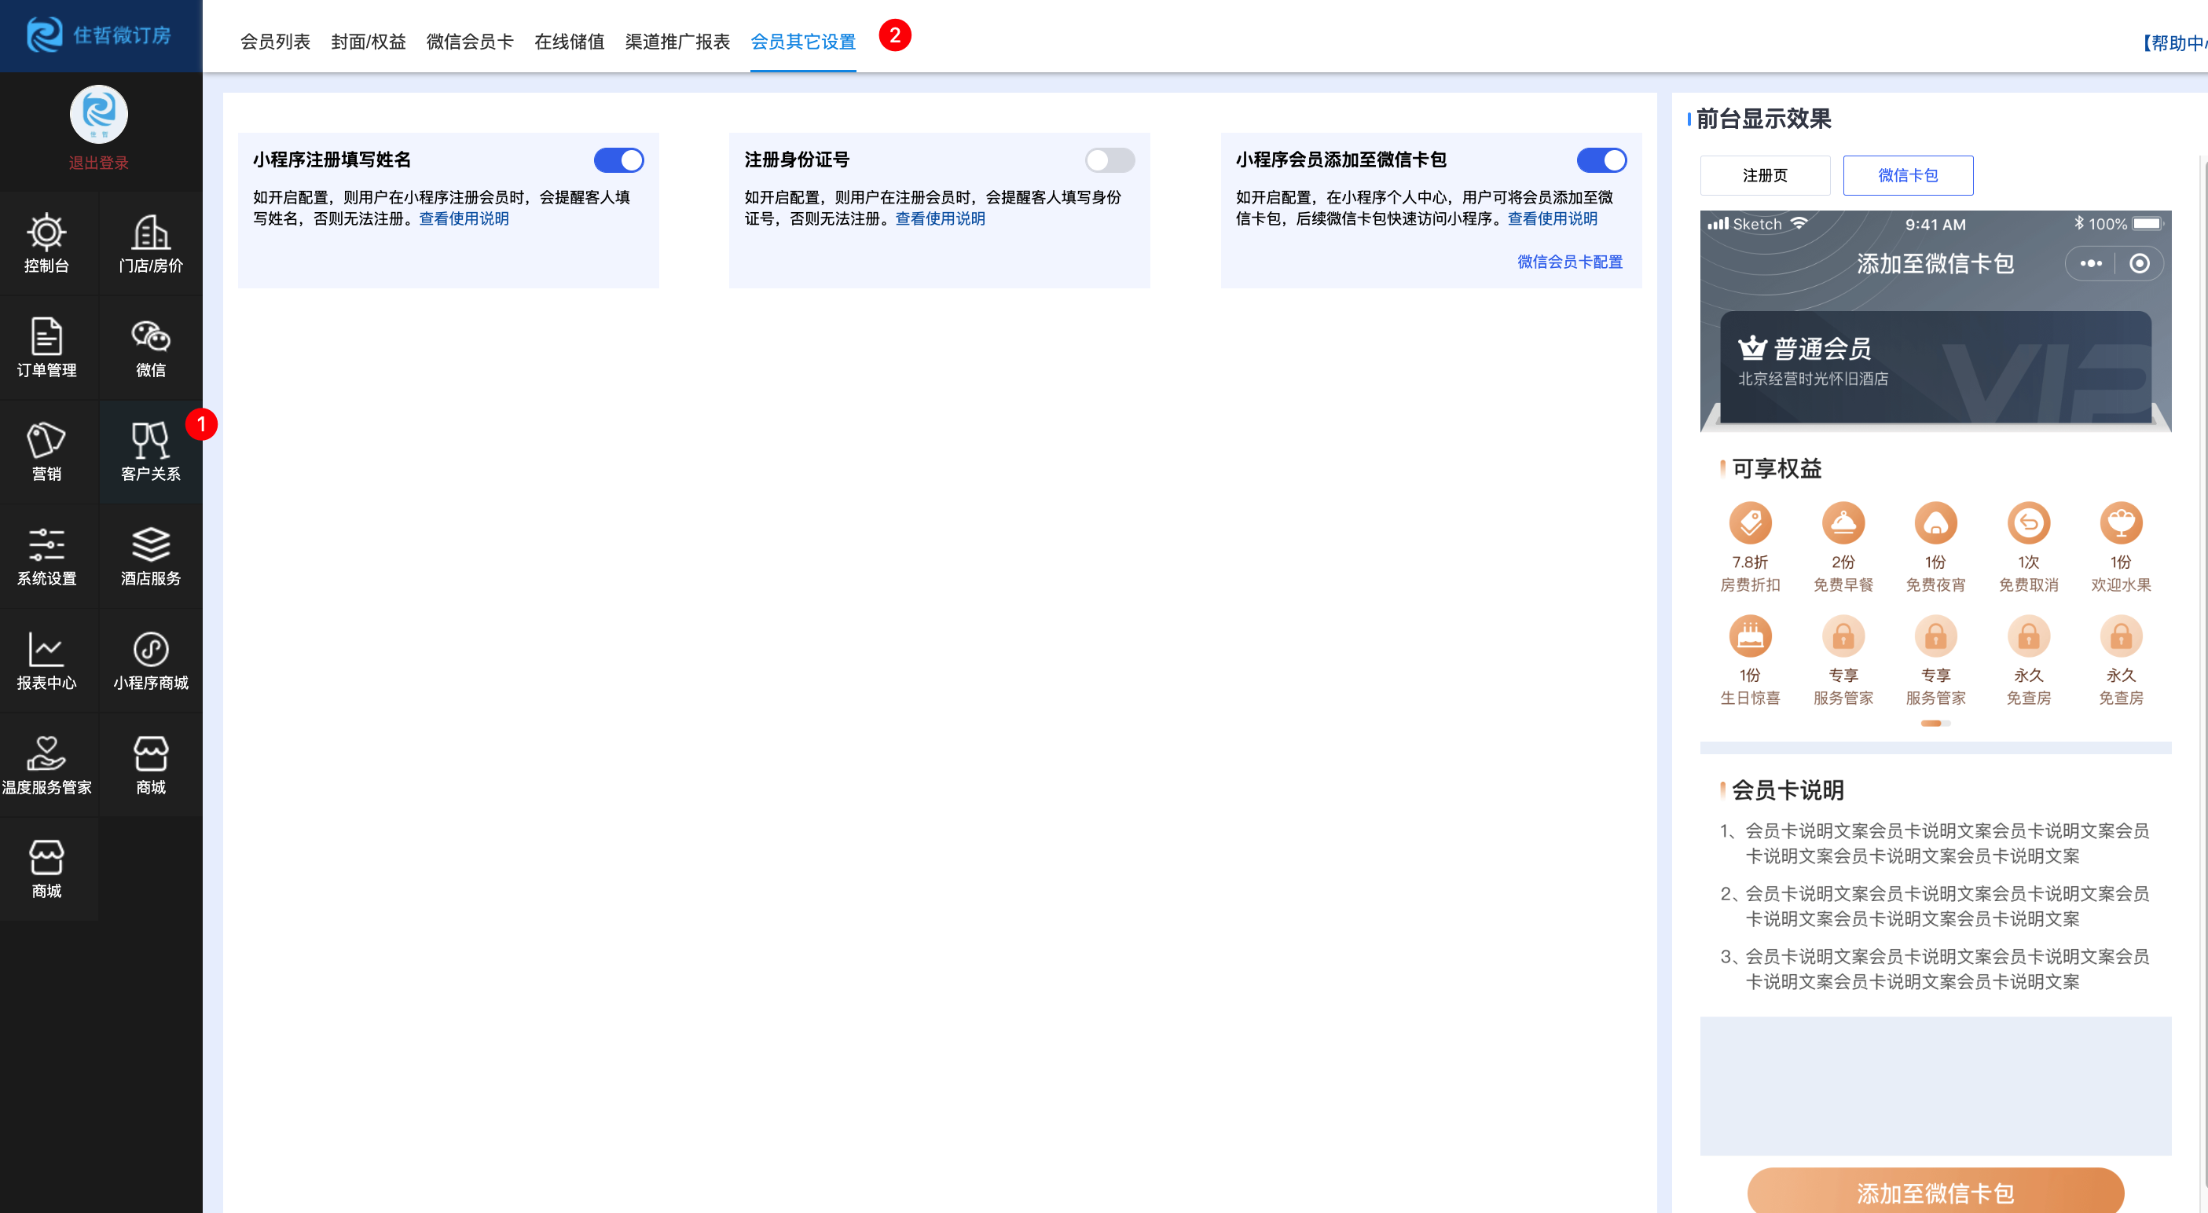
Task: Go to 订单管理 in the sidebar
Action: pyautogui.click(x=46, y=347)
